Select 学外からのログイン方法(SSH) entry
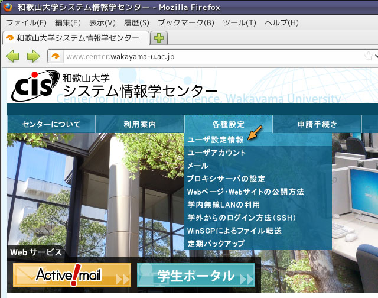378x298 pixels. (x=258, y=218)
